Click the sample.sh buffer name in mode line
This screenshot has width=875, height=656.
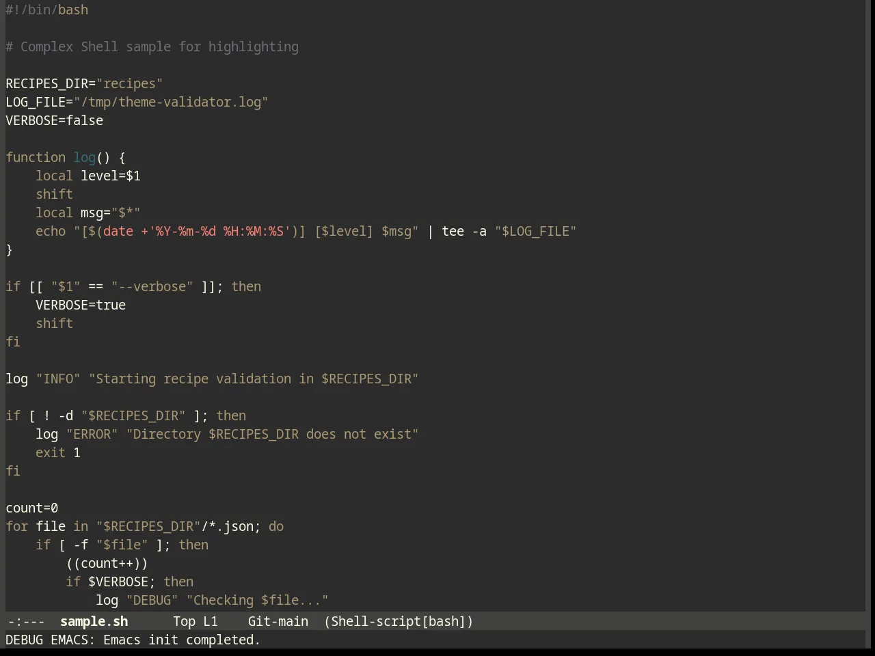pyautogui.click(x=94, y=621)
